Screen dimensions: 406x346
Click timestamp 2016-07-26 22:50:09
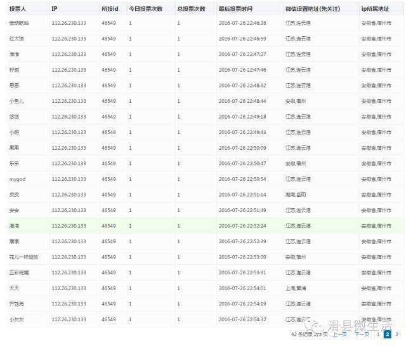(242, 148)
